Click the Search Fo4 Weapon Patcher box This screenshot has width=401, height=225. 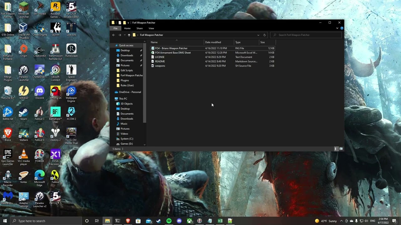306,35
